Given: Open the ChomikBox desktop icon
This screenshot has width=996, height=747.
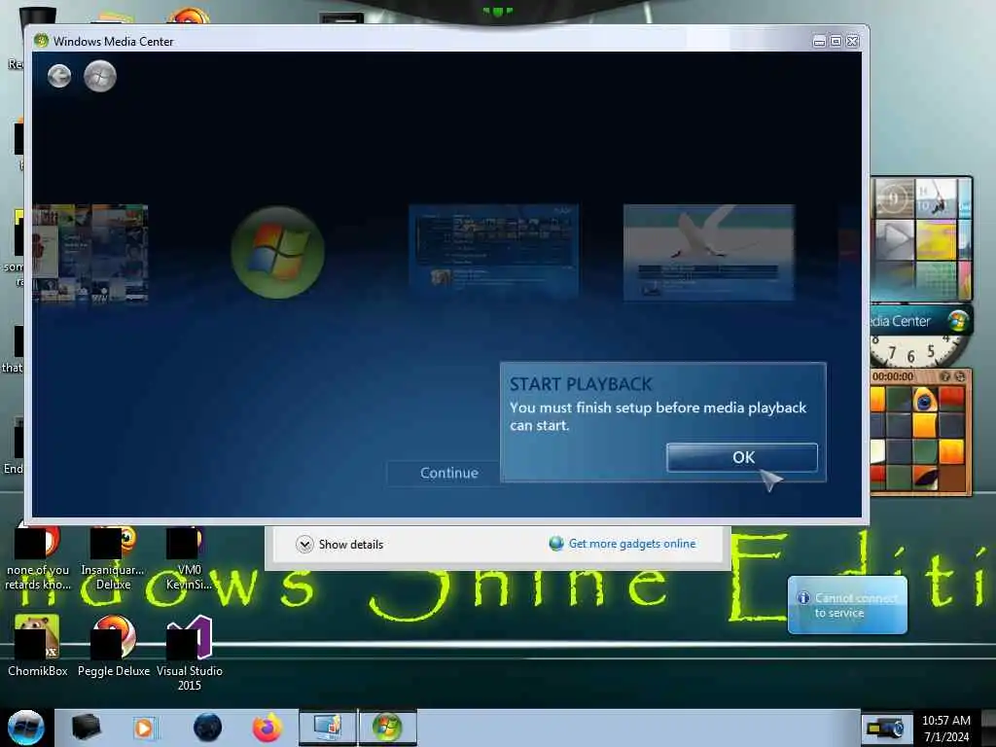Looking at the screenshot, I should (38, 646).
